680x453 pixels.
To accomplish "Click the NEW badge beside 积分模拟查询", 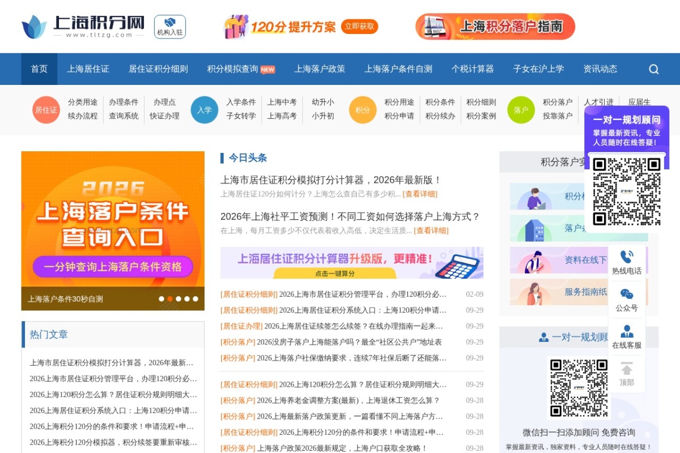I will click(x=267, y=70).
